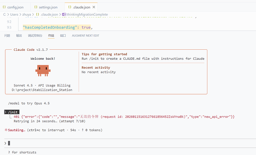This screenshot has width=256, height=155.
Task: Click the breadcrumb JSON braces icon
Action: point(37,14)
